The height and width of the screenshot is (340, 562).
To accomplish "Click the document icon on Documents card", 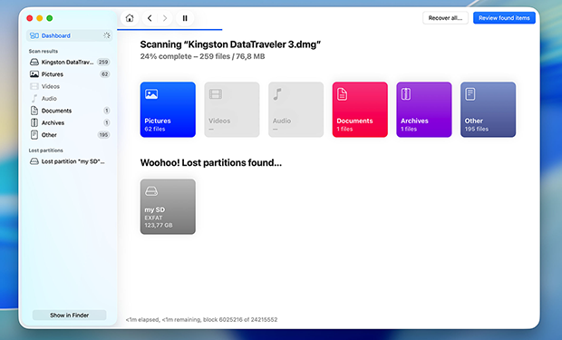I will [342, 94].
